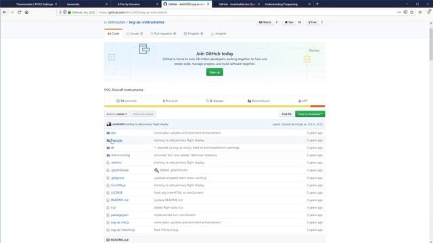Image resolution: width=433 pixels, height=243 pixels.
Task: Open the svg-ac-instruments repository name link
Action: (146, 22)
